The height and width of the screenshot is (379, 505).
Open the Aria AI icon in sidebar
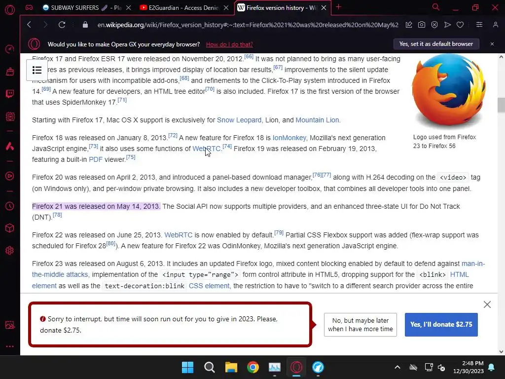[10, 146]
